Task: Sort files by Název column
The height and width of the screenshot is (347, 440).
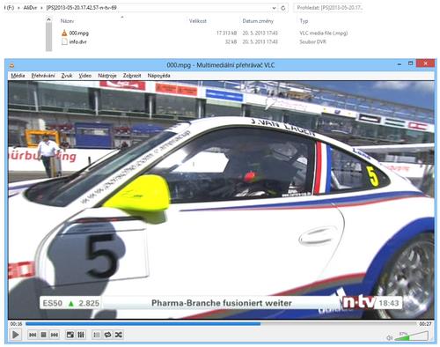Action: (67, 21)
